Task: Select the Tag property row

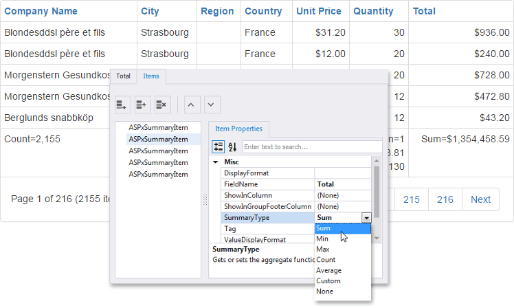Action: 267,229
